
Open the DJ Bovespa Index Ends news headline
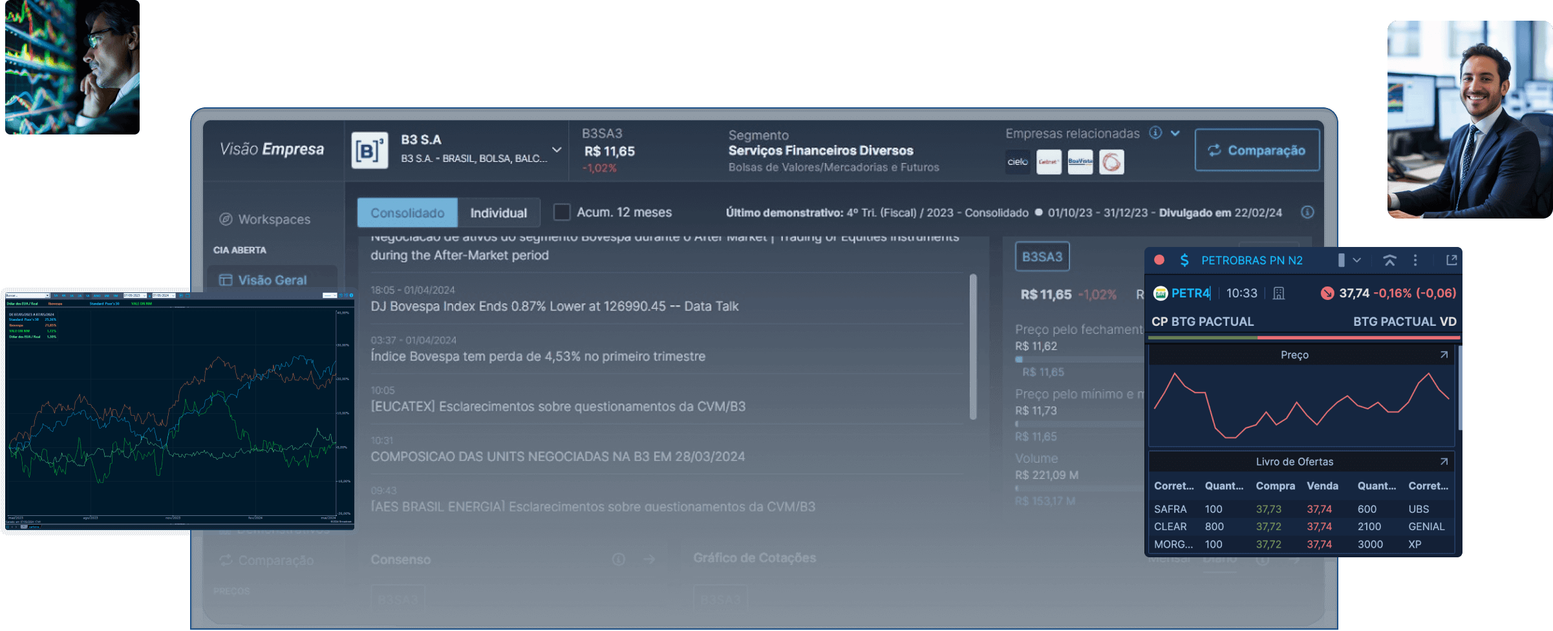pyautogui.click(x=555, y=306)
